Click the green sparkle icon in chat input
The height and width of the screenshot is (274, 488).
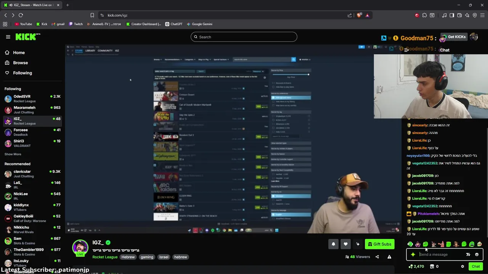413,255
